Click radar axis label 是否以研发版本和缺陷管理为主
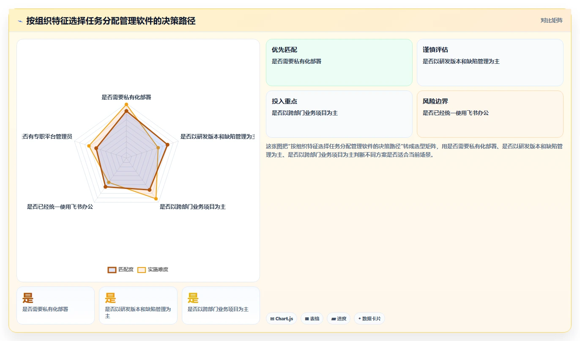Image resolution: width=580 pixels, height=341 pixels. (217, 136)
